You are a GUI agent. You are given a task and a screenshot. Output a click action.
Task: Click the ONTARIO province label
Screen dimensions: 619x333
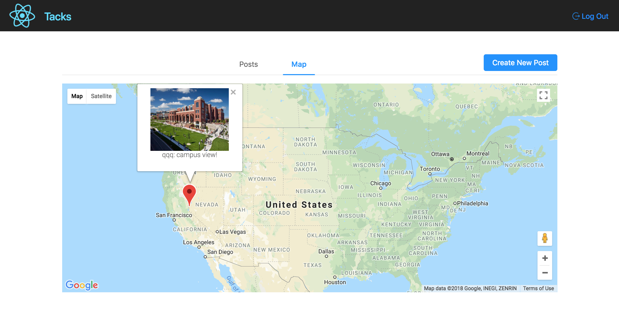pyautogui.click(x=386, y=105)
